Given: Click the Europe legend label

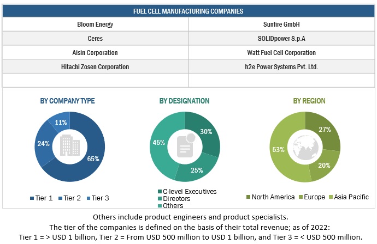Looking at the screenshot, I should [x=314, y=197].
